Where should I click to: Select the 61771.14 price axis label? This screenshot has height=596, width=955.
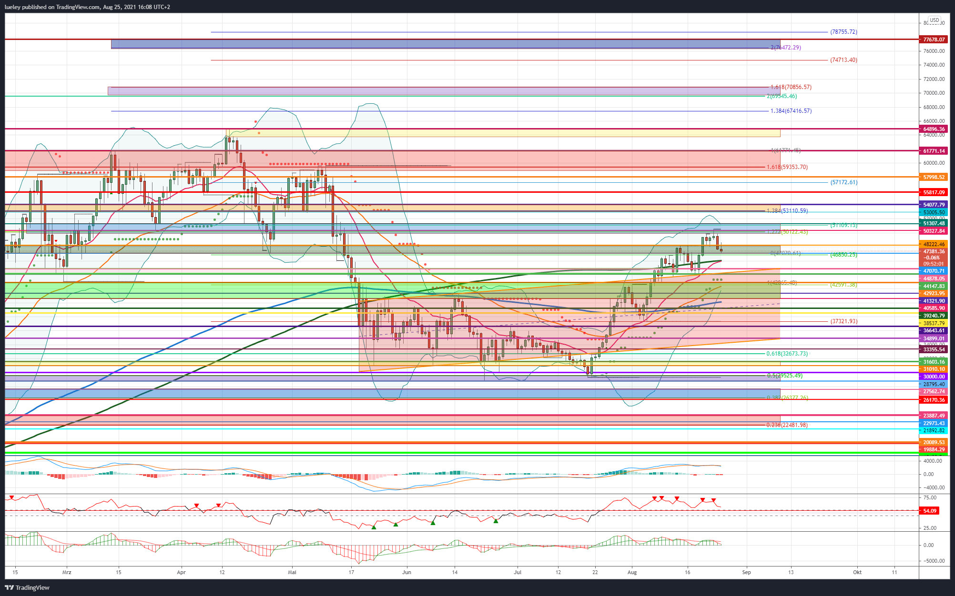934,151
